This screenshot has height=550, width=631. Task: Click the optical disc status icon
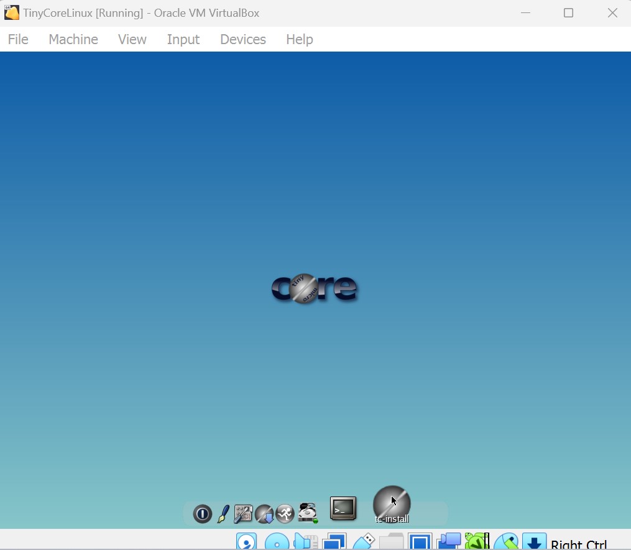[277, 541]
